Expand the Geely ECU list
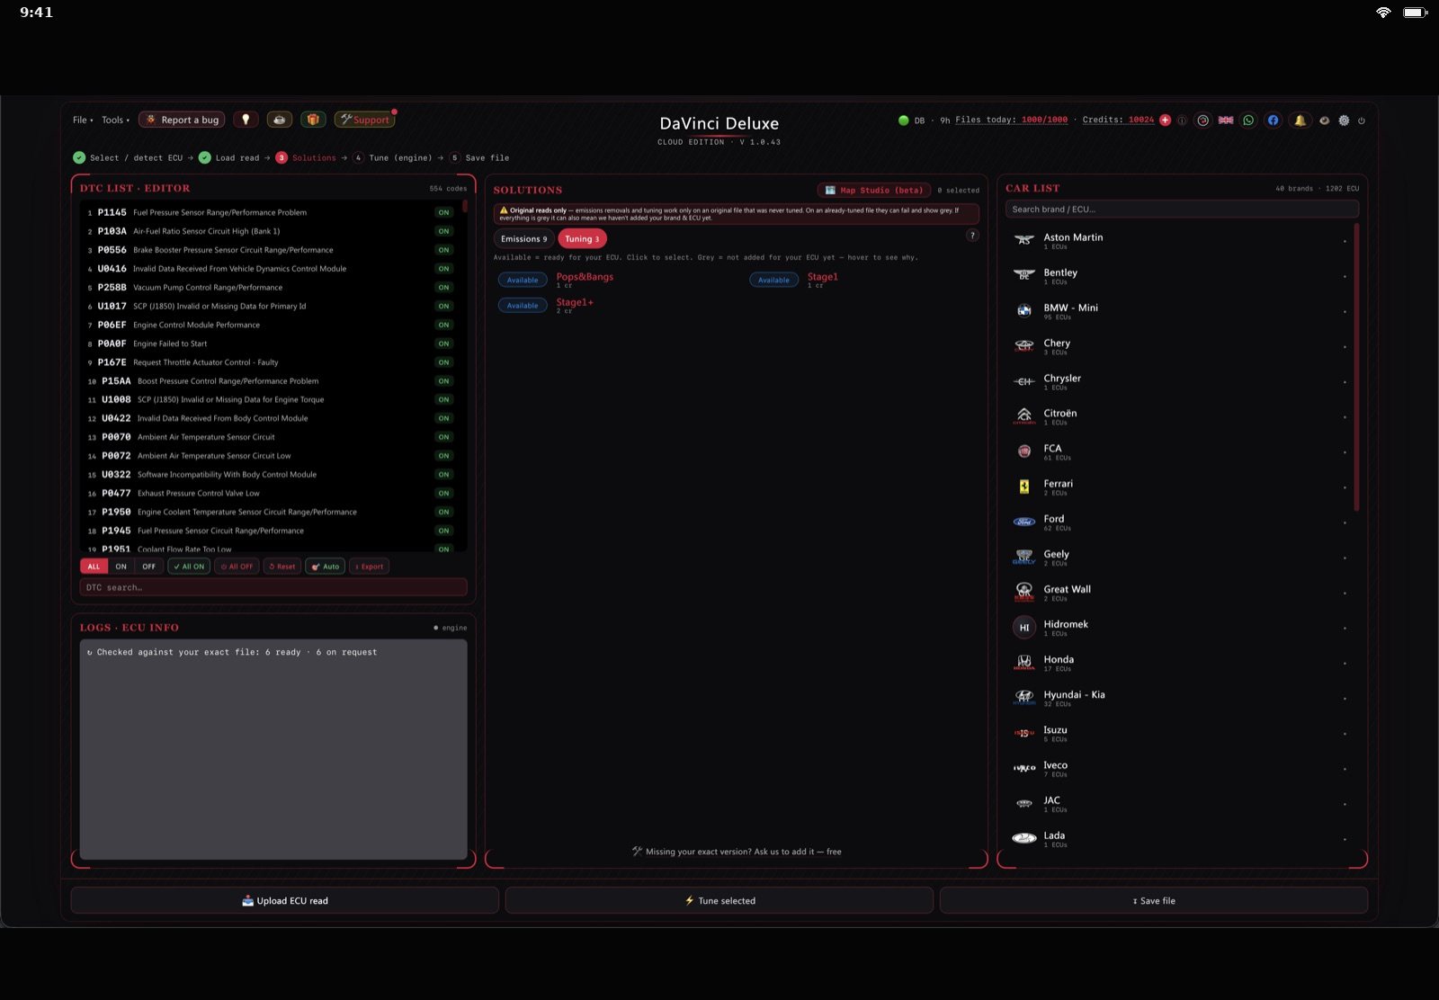The image size is (1439, 1000). point(1345,558)
